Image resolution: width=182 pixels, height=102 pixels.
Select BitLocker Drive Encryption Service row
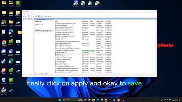coord(83,27)
